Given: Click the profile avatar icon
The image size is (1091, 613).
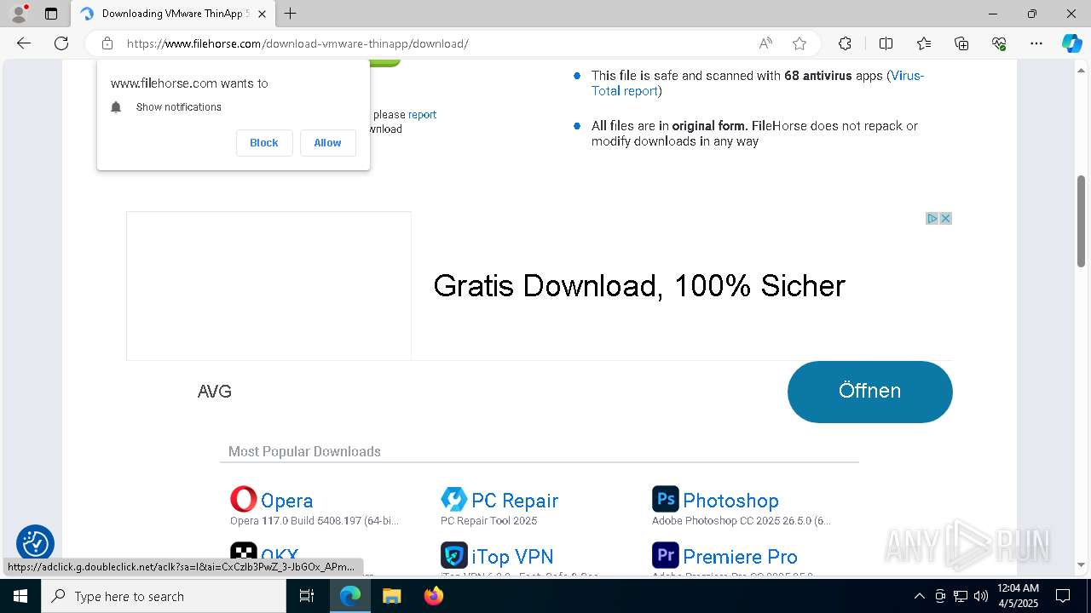Looking at the screenshot, I should pos(19,14).
